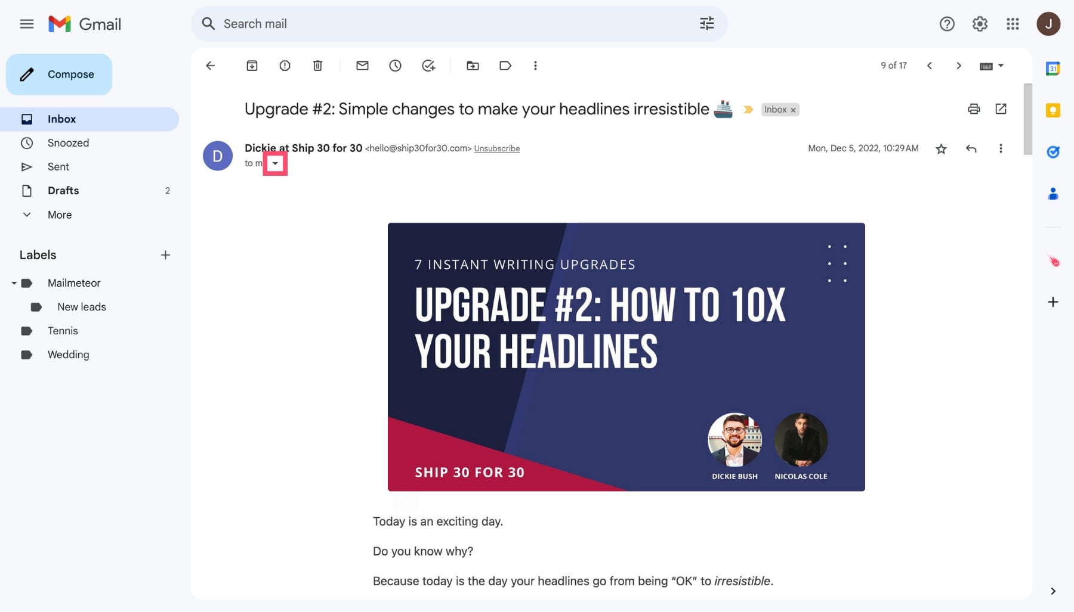The image size is (1074, 612).
Task: Open the Wedding label
Action: tap(69, 355)
